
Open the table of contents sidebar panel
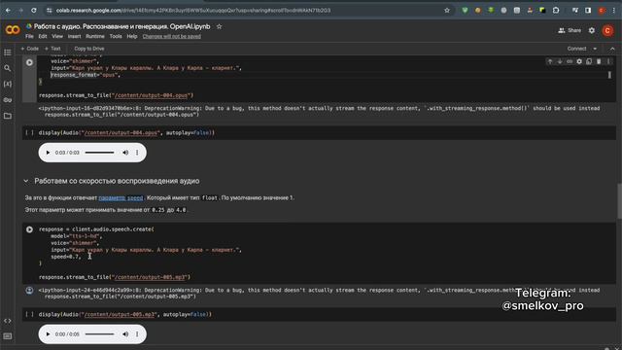[8, 52]
